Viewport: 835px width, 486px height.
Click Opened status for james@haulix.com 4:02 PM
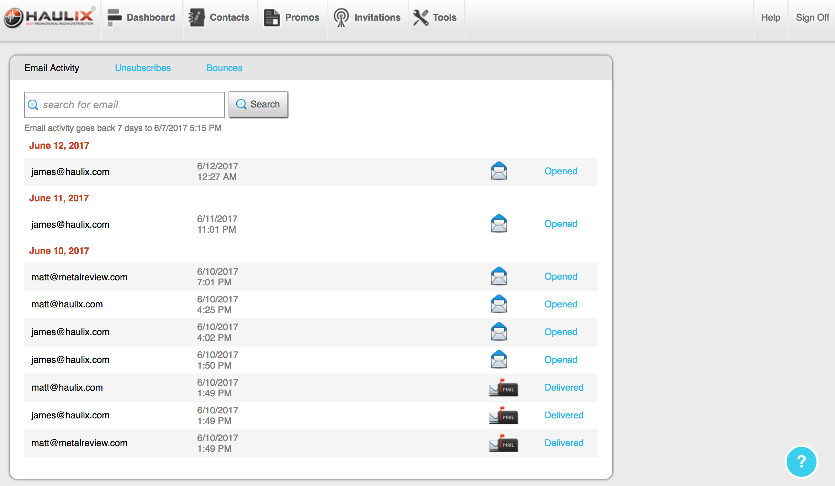(561, 332)
